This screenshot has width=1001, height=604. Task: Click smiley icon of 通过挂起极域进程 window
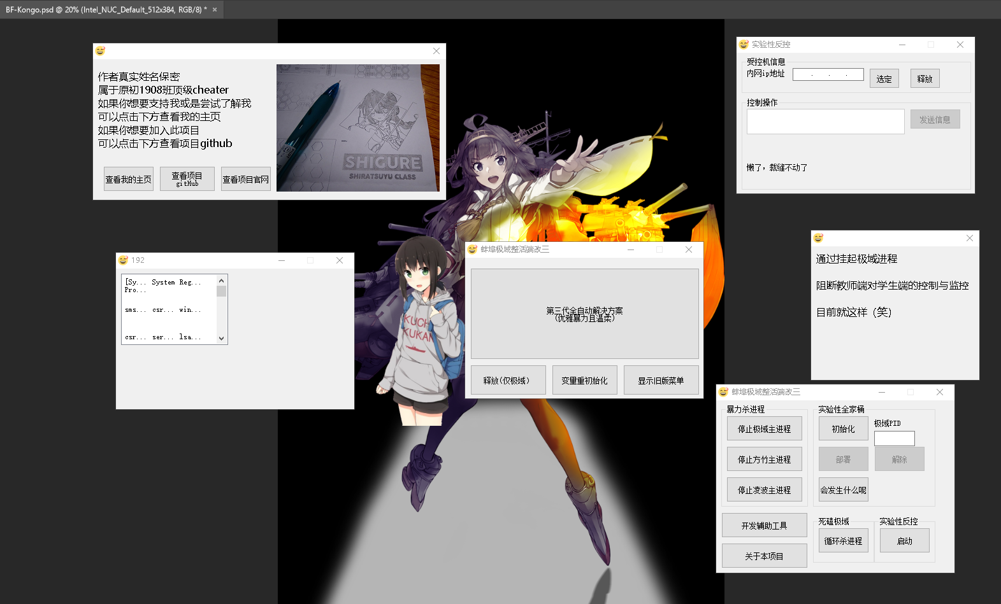(x=818, y=238)
